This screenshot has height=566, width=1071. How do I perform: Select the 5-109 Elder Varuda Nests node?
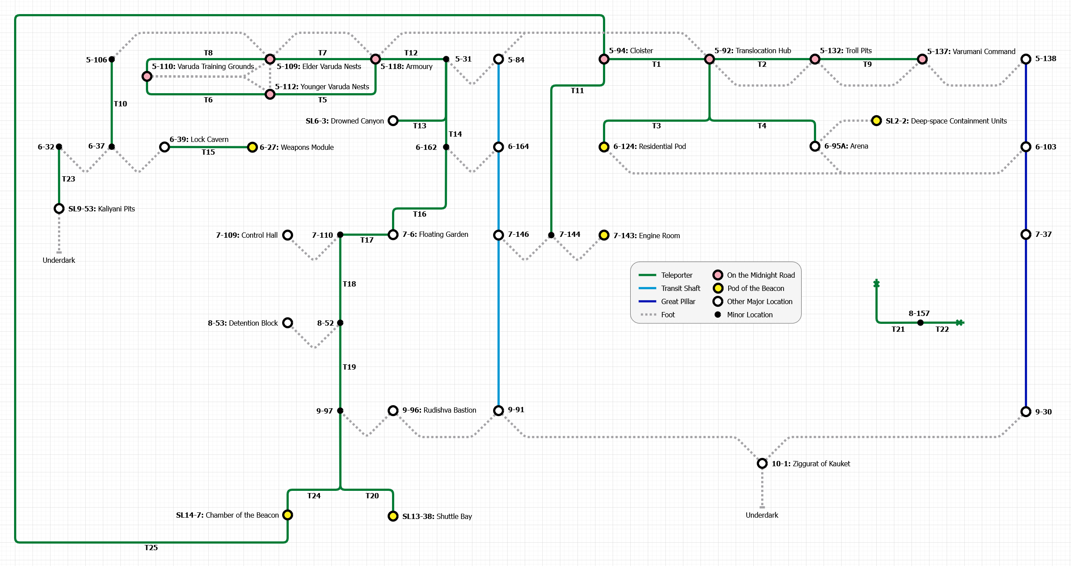pos(270,59)
